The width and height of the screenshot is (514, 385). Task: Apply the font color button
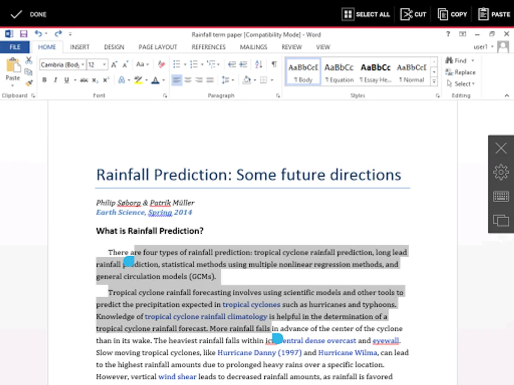[x=155, y=80]
